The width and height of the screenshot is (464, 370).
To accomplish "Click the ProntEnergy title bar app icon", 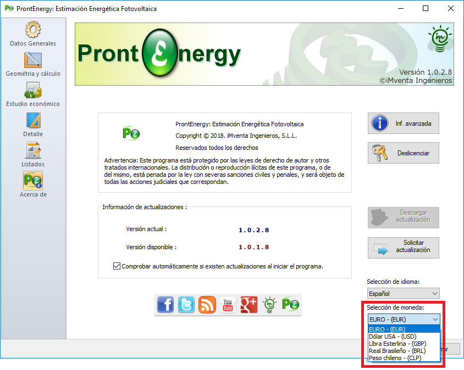I will pyautogui.click(x=9, y=8).
